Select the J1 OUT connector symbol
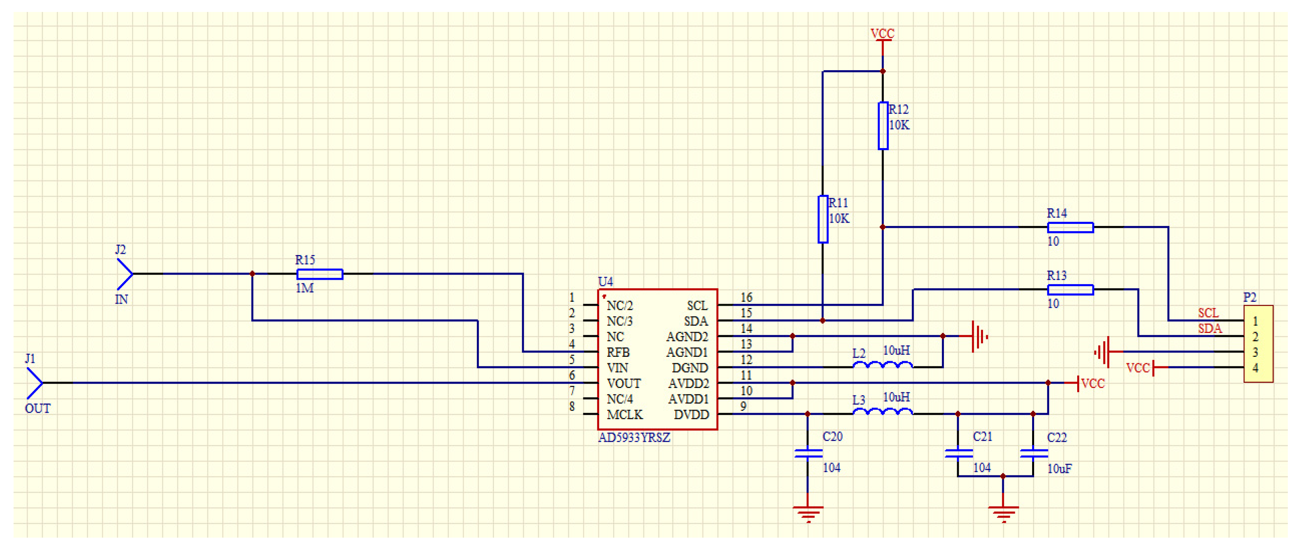 (35, 383)
